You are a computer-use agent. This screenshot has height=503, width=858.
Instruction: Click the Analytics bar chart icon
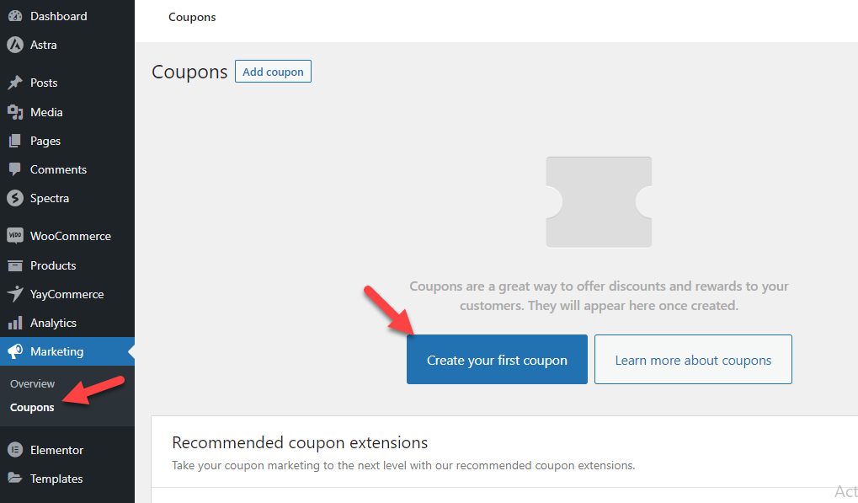click(x=15, y=323)
